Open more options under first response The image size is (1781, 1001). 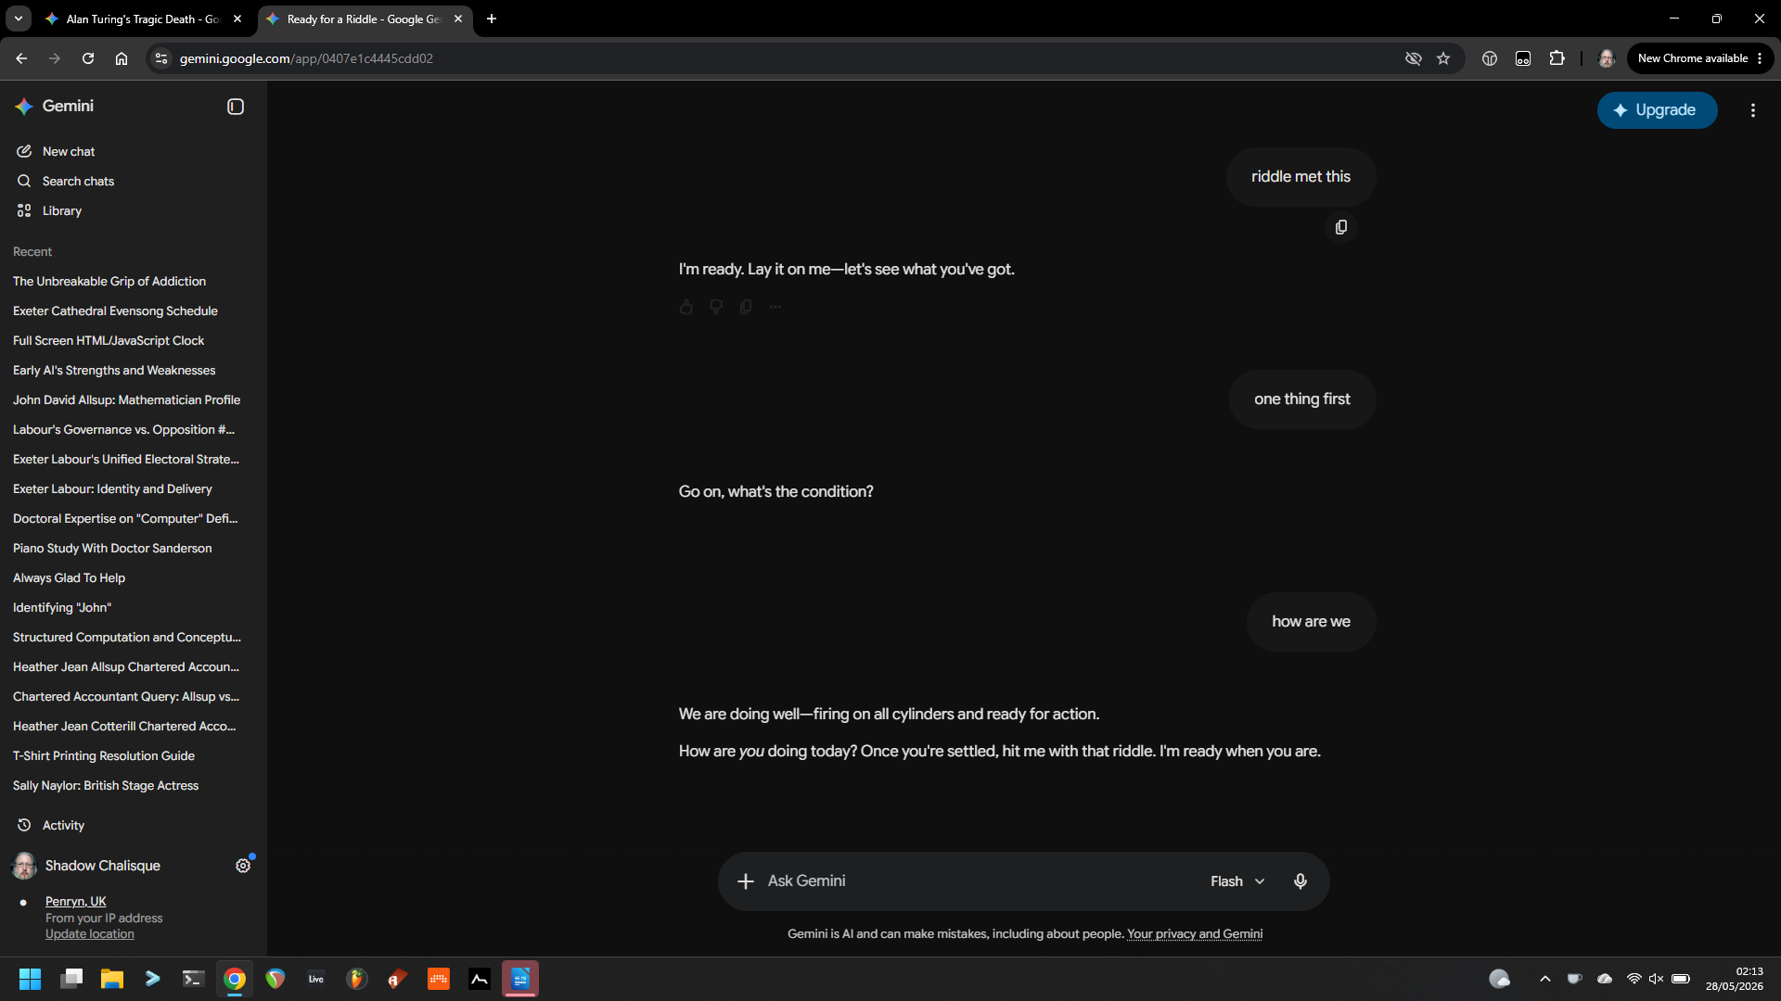[x=775, y=307]
